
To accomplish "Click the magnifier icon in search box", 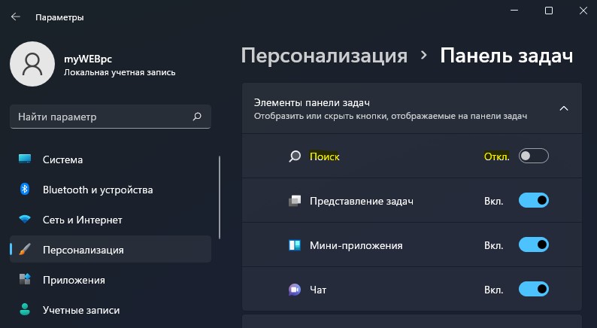I will click(x=197, y=117).
